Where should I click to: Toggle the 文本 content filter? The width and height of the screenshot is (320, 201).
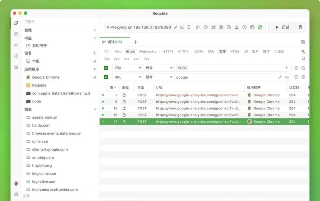pyautogui.click(x=223, y=52)
